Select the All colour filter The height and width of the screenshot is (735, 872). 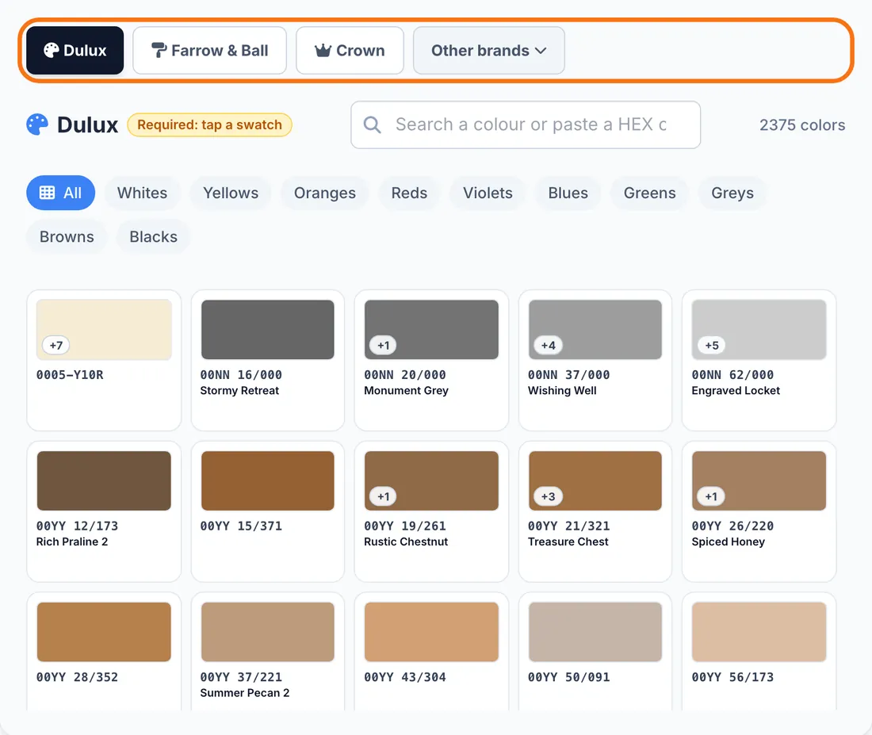60,193
